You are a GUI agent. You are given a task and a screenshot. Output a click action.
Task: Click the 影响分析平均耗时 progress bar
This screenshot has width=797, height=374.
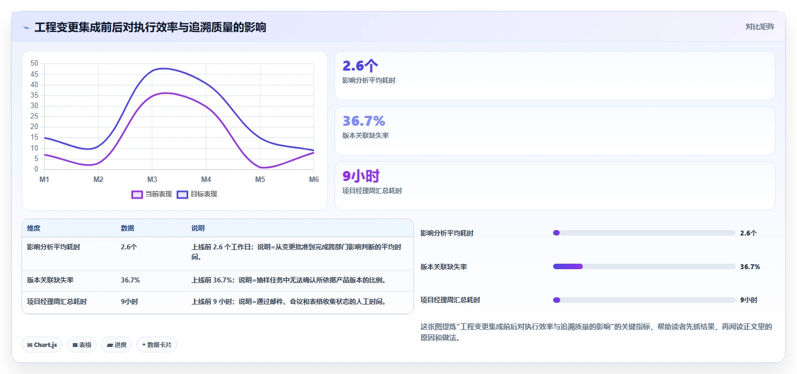pyautogui.click(x=644, y=233)
